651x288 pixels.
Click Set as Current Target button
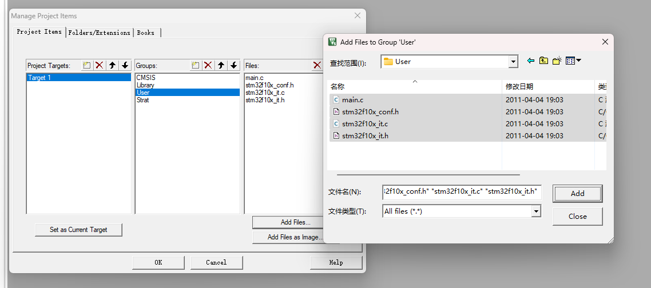[78, 230]
